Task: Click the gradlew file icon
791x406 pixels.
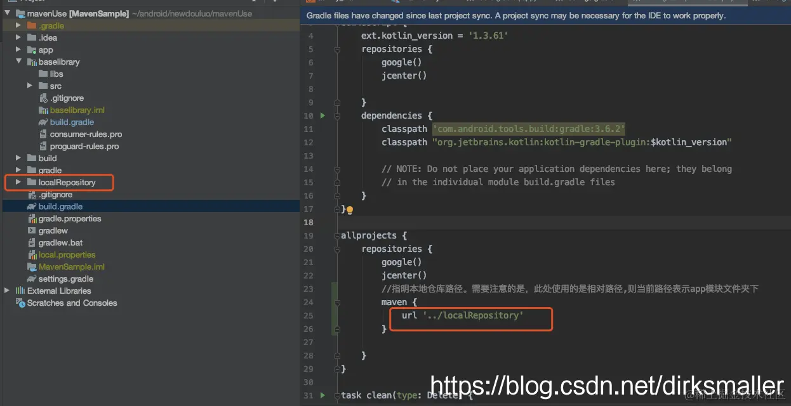Action: (32, 230)
